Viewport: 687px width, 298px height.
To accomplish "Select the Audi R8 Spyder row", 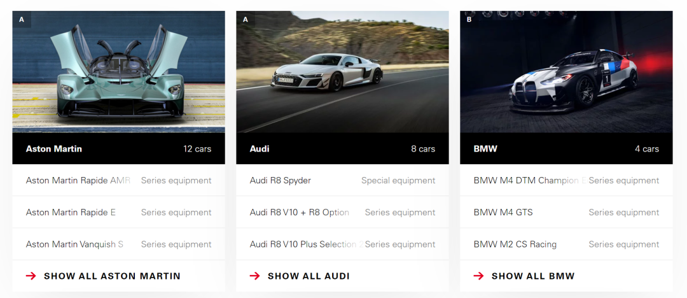I will (343, 180).
